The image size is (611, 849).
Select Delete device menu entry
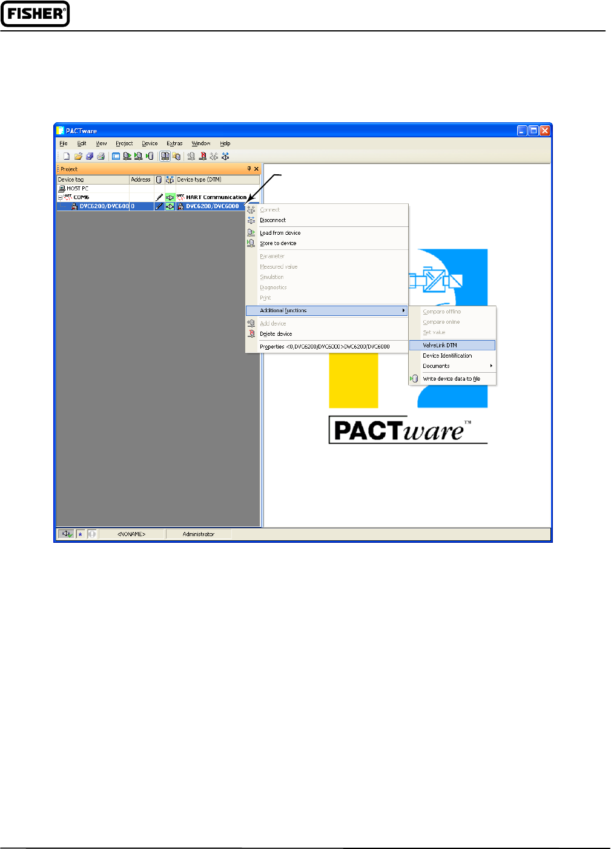(x=327, y=334)
